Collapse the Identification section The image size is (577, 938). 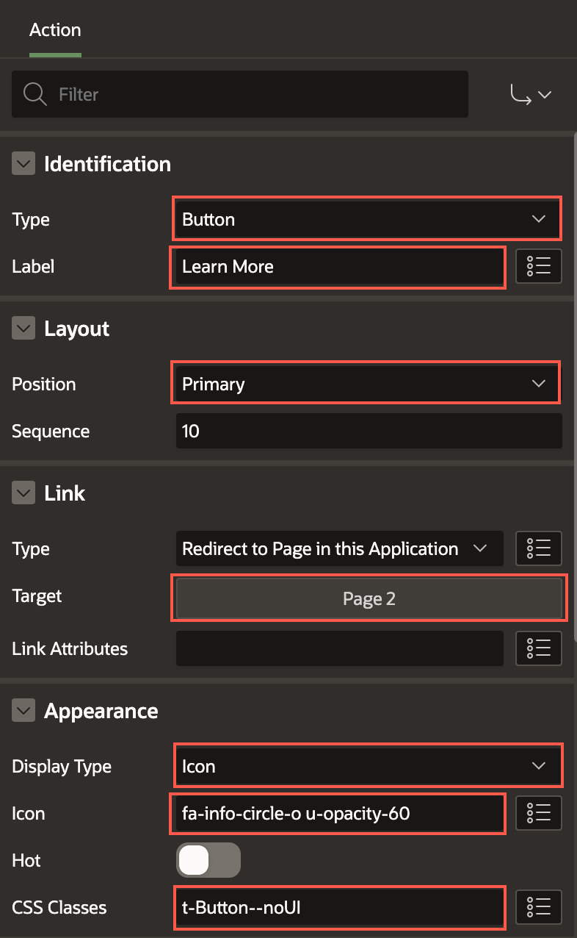23,164
